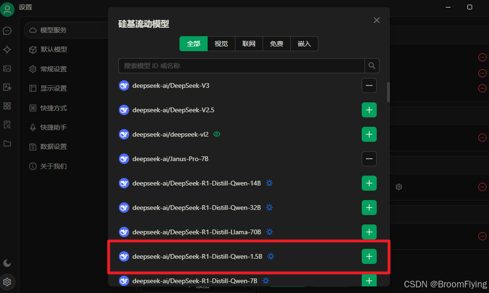The height and width of the screenshot is (293, 489).
Task: Open the files folder sidebar icon
Action: coord(7,143)
